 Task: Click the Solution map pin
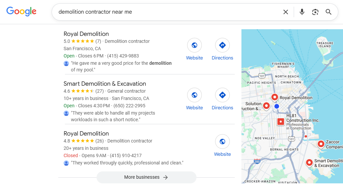(266, 106)
